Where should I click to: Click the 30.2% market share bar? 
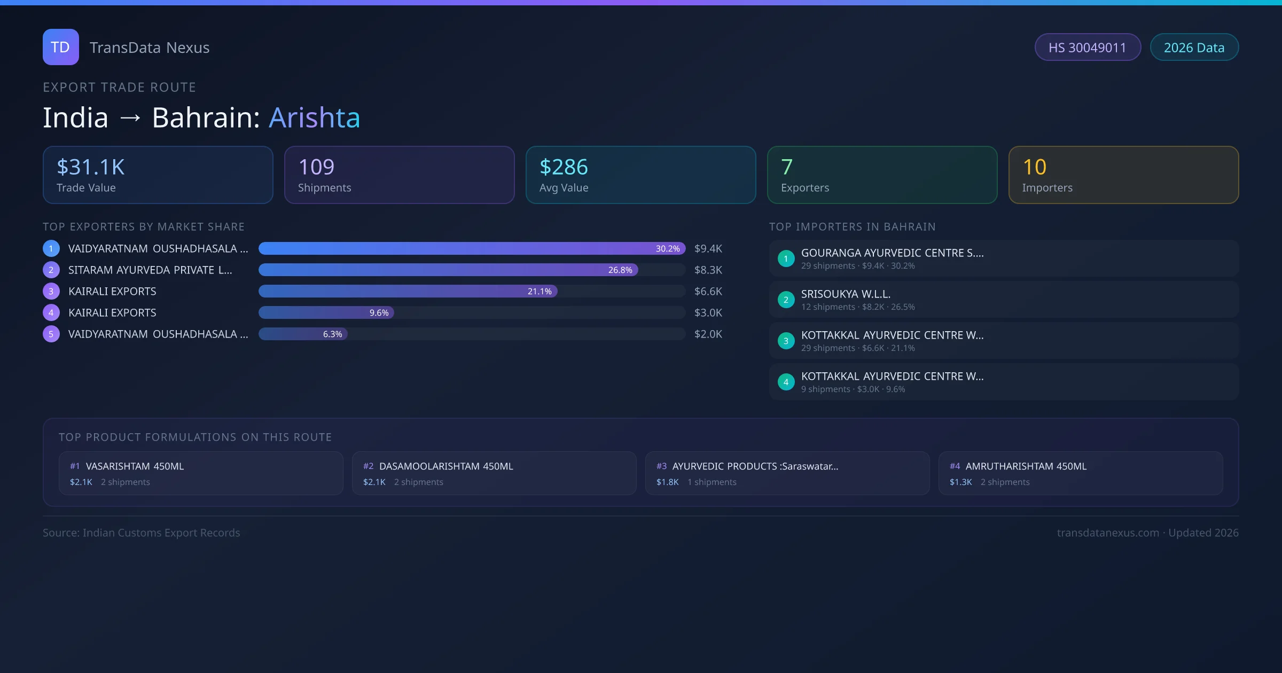pyautogui.click(x=471, y=248)
